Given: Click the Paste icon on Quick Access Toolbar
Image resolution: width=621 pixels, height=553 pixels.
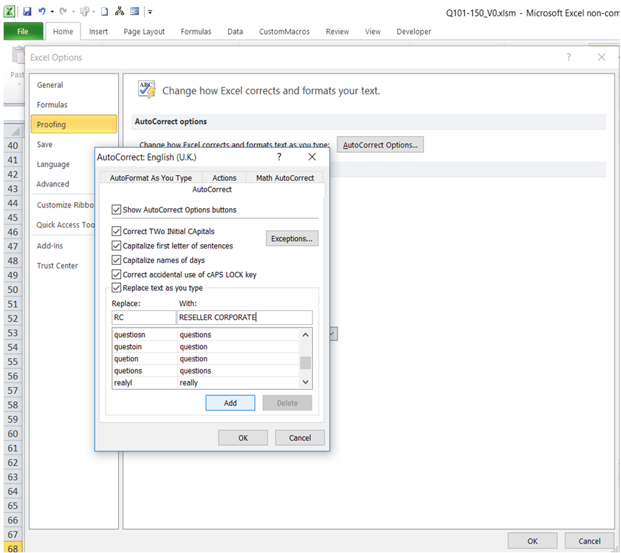Looking at the screenshot, I should (84, 11).
